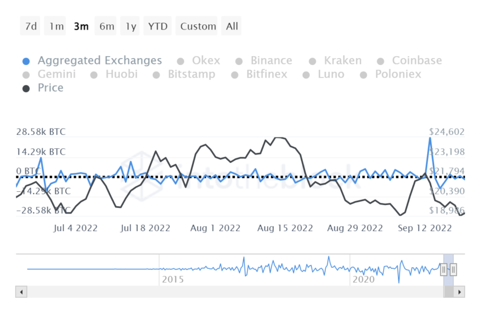Viewport: 481px width, 321px height.
Task: Click the blue Aggregated Exchanges legend dot
Action: (x=25, y=61)
